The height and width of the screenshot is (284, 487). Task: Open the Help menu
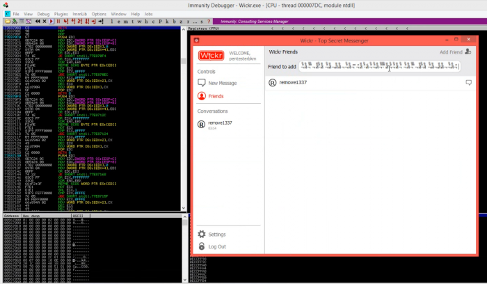136,14
